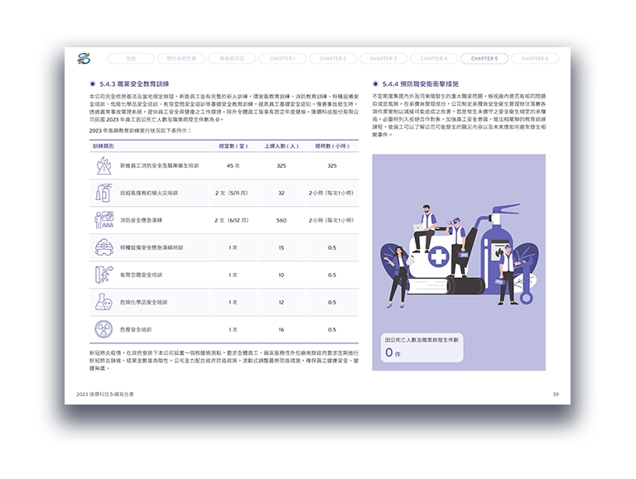Click the 班組長撲救初起火災培訓 row label
This screenshot has width=636, height=479.
pos(149,193)
